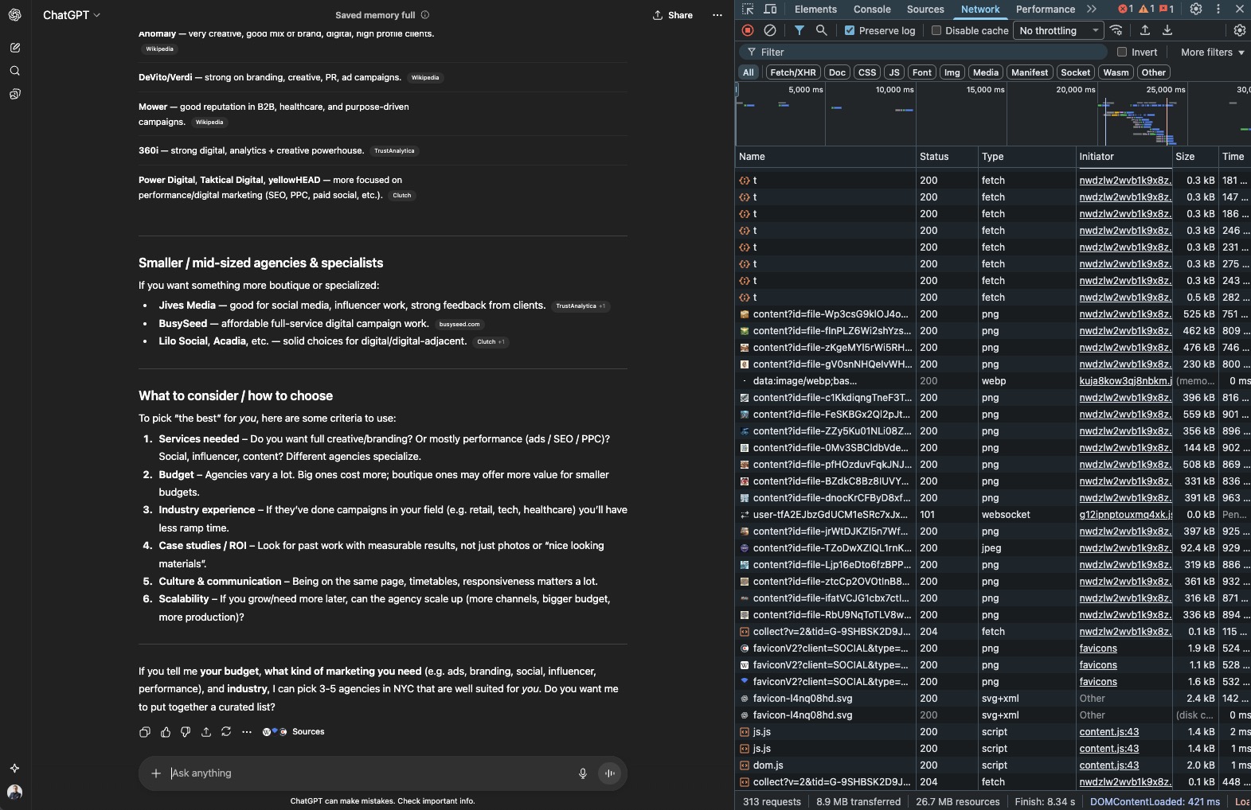Open conversation options three-dot menu
The image size is (1251, 810).
point(717,15)
